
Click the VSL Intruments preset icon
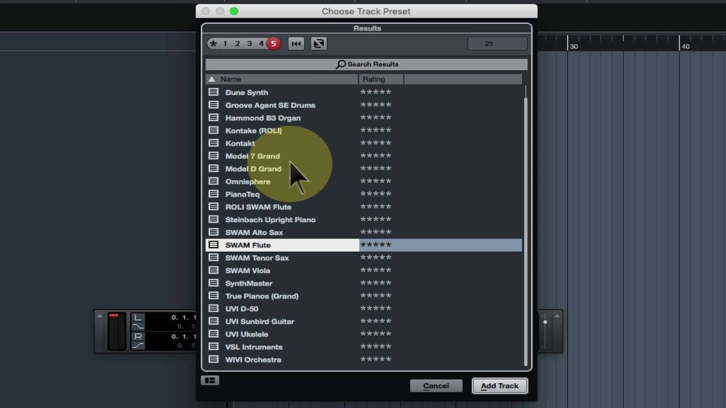[213, 347]
